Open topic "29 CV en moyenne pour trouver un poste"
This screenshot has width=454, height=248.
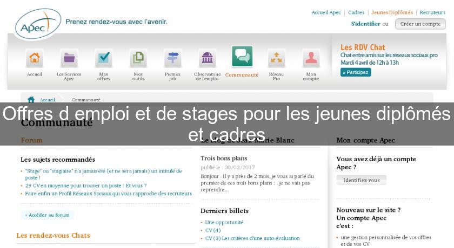pos(86,185)
